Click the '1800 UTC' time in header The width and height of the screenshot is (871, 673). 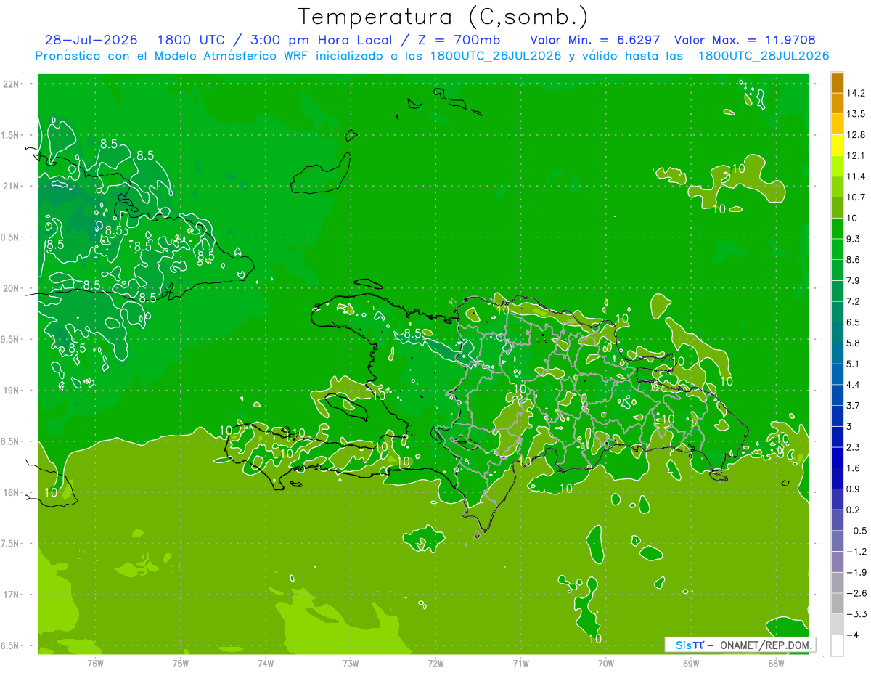pos(191,40)
